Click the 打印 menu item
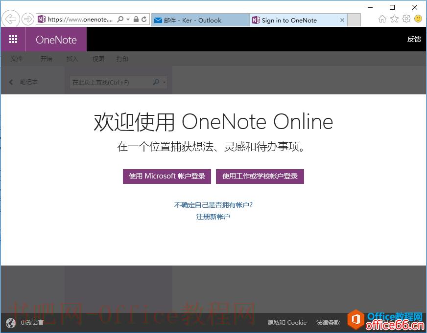Image resolution: width=427 pixels, height=333 pixels. pyautogui.click(x=122, y=59)
